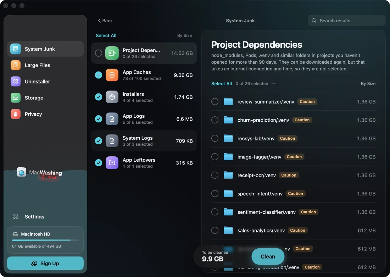Open Settings in the sidebar

[45, 217]
